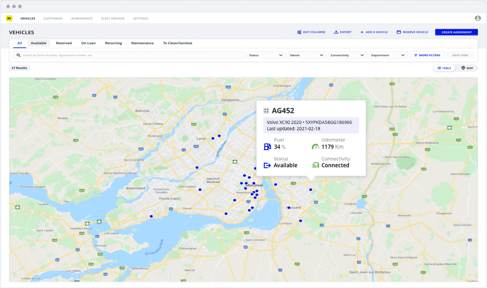Expand the Department filter dropdown
The image size is (487, 288).
tap(388, 55)
